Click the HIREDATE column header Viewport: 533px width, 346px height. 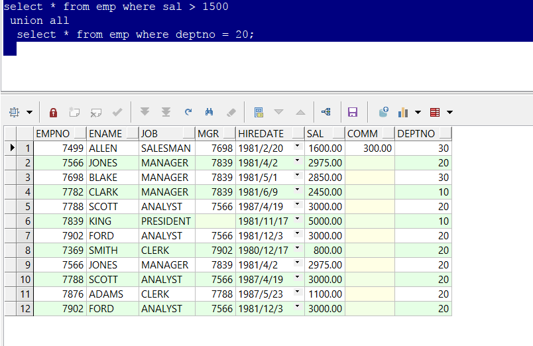point(270,134)
